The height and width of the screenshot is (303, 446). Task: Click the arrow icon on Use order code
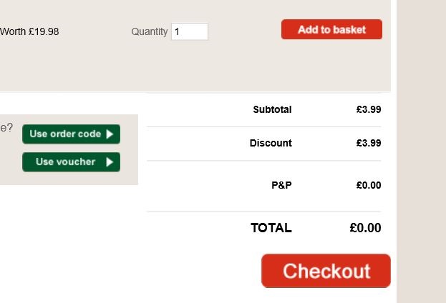pyautogui.click(x=110, y=134)
